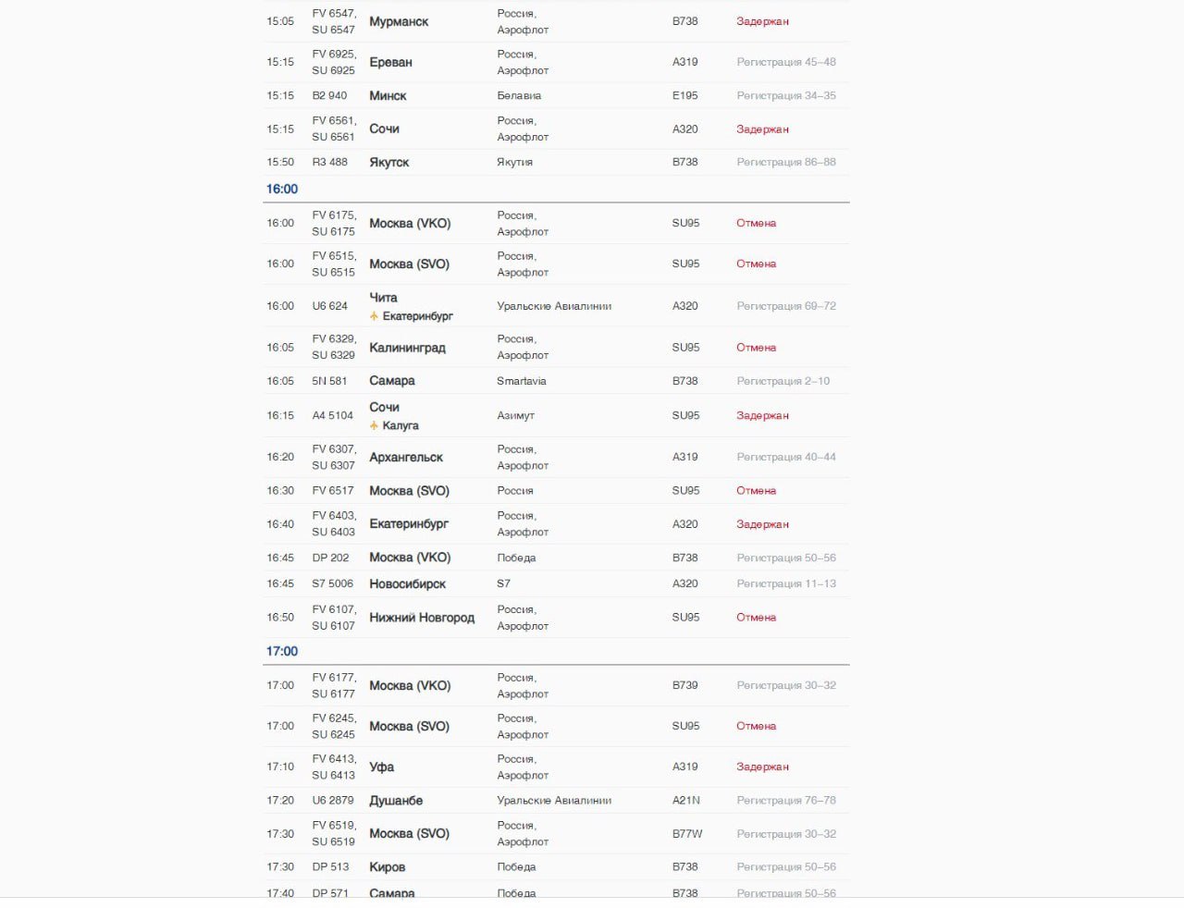Open the Архангельск flight entry
Viewport: 1184px width, 908px height.
click(406, 457)
